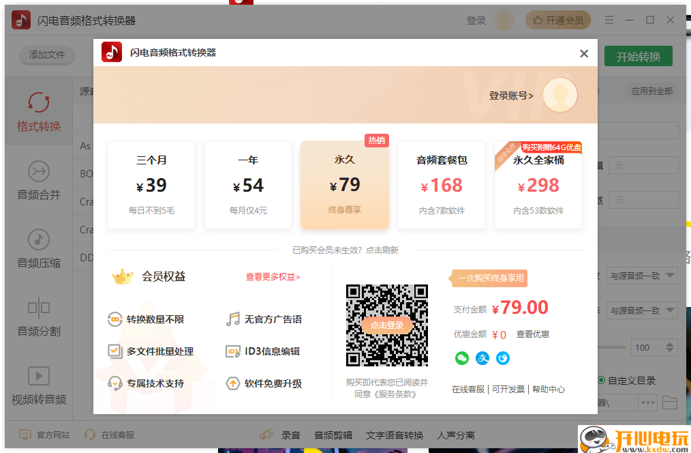Select 人声分离 in the bottom bar
691x453 pixels.
click(x=456, y=434)
